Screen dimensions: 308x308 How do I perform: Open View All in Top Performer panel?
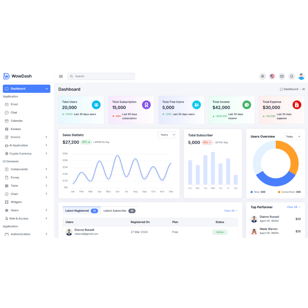(292, 207)
